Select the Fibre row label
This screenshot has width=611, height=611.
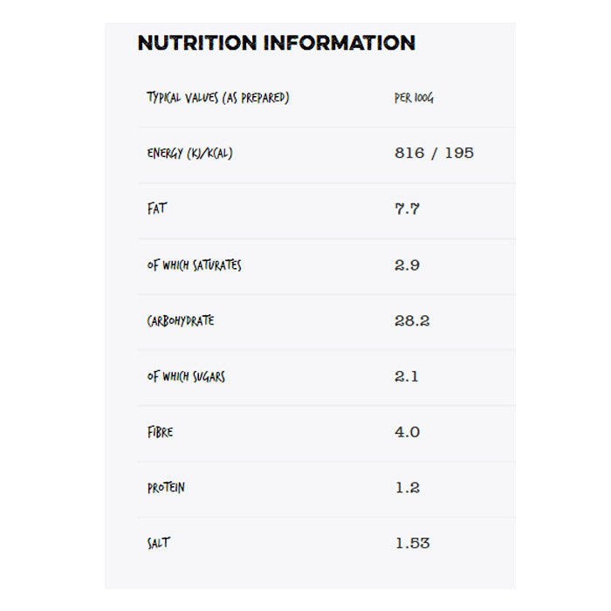[x=160, y=432]
